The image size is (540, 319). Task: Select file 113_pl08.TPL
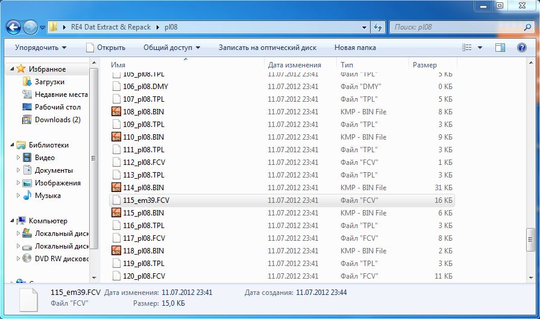point(282,175)
